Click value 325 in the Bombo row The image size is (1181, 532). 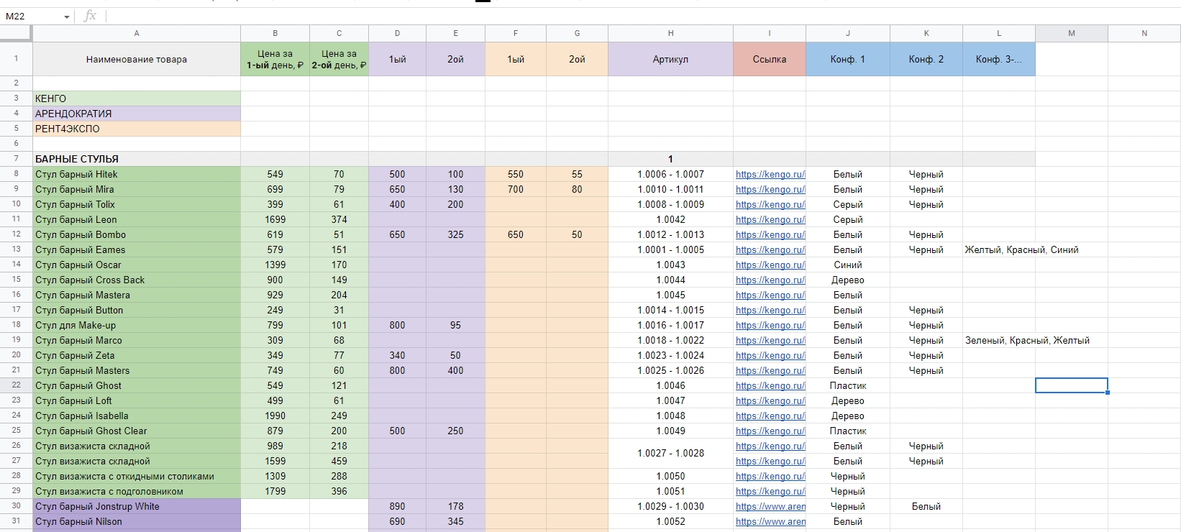tap(455, 234)
